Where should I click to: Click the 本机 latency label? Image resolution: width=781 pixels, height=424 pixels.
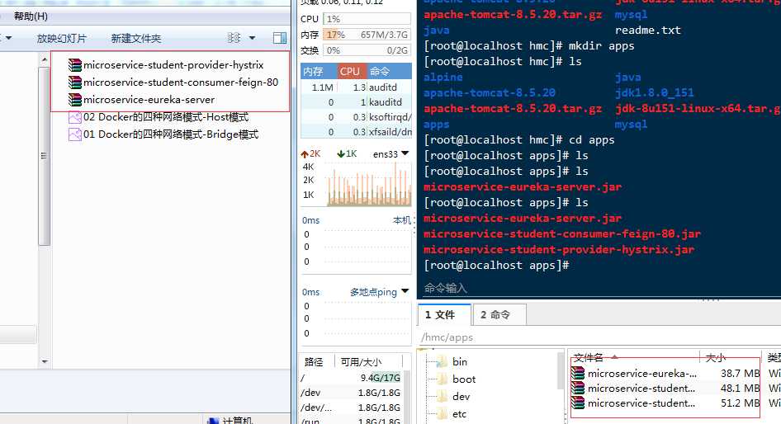coord(402,220)
